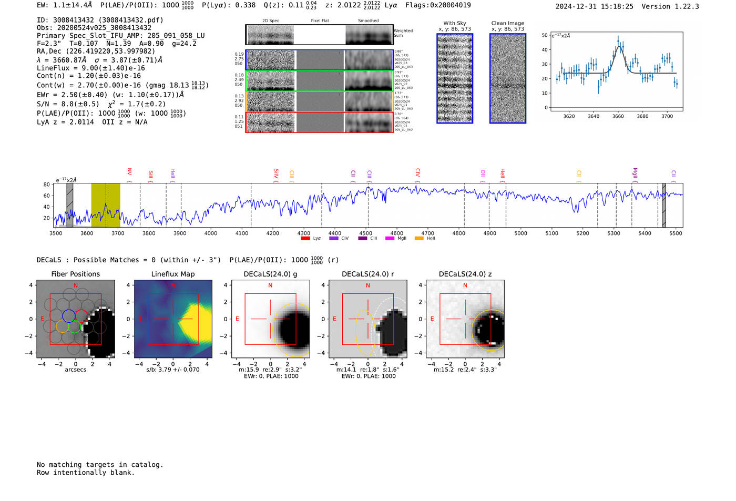736x501 pixels.
Task: Click the red-bordered smoothed spectrum image
Action: [369, 122]
